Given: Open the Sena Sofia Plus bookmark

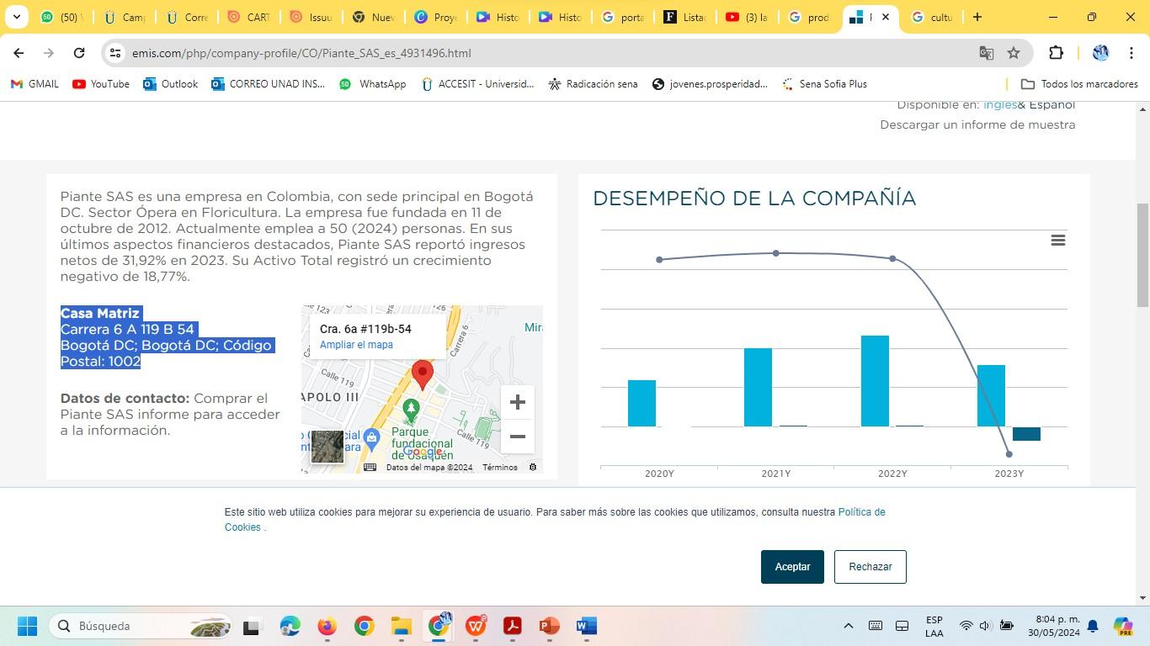Looking at the screenshot, I should point(825,84).
